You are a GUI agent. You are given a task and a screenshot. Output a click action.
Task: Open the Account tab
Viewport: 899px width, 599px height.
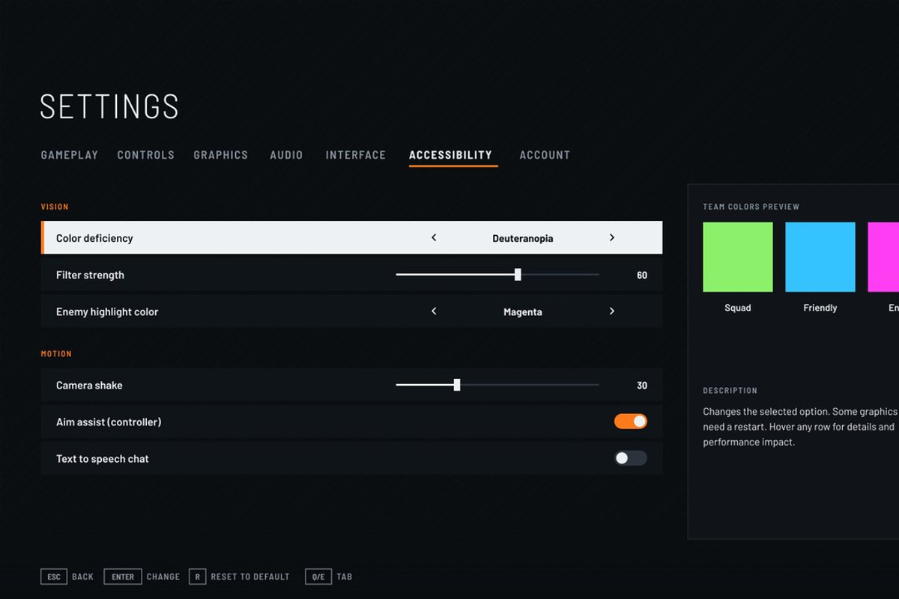coord(545,155)
